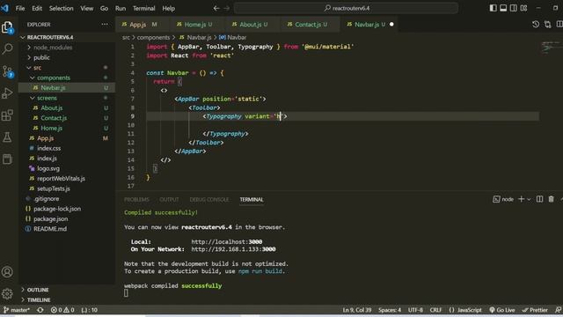The width and height of the screenshot is (563, 317).
Task: Open the launch profile dropdown arrow beside plus
Action: (529, 199)
